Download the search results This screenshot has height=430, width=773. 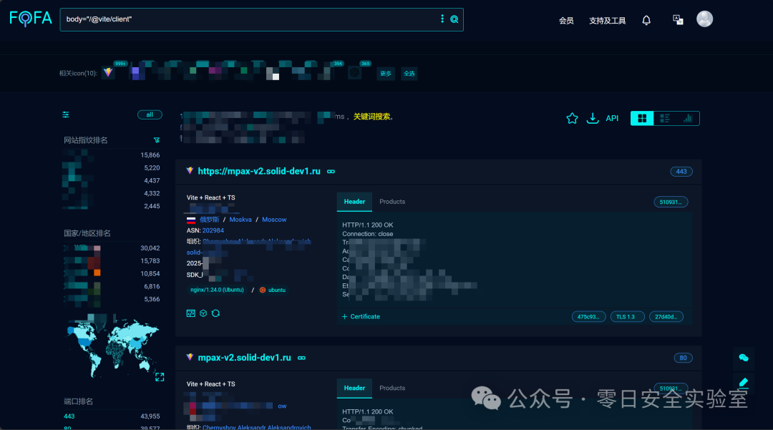[x=592, y=118]
